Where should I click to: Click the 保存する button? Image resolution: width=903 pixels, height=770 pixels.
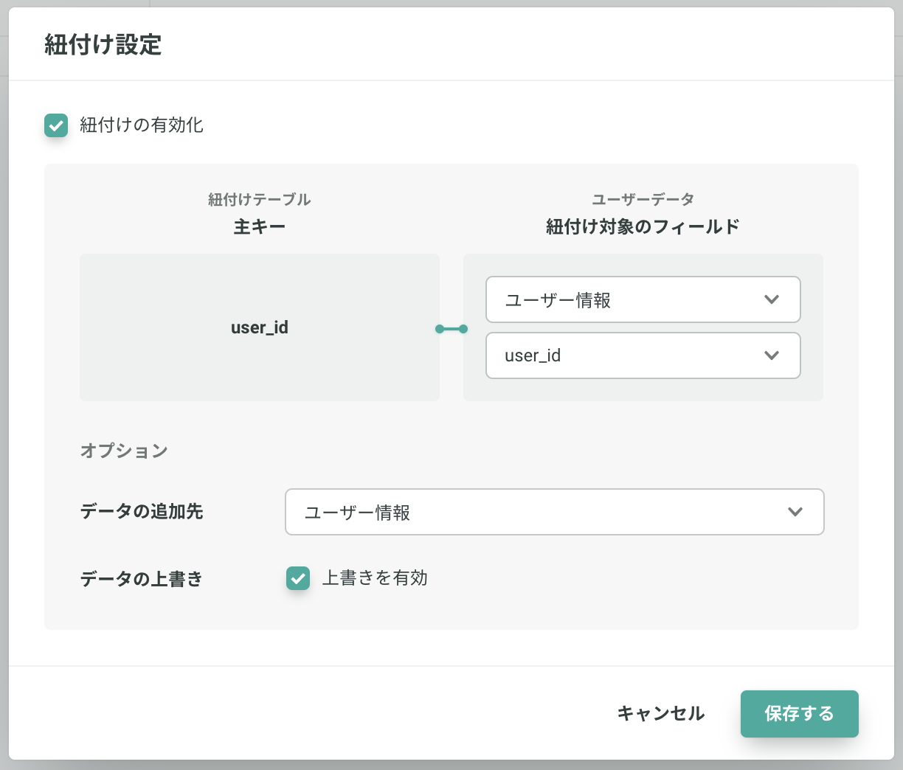(799, 714)
